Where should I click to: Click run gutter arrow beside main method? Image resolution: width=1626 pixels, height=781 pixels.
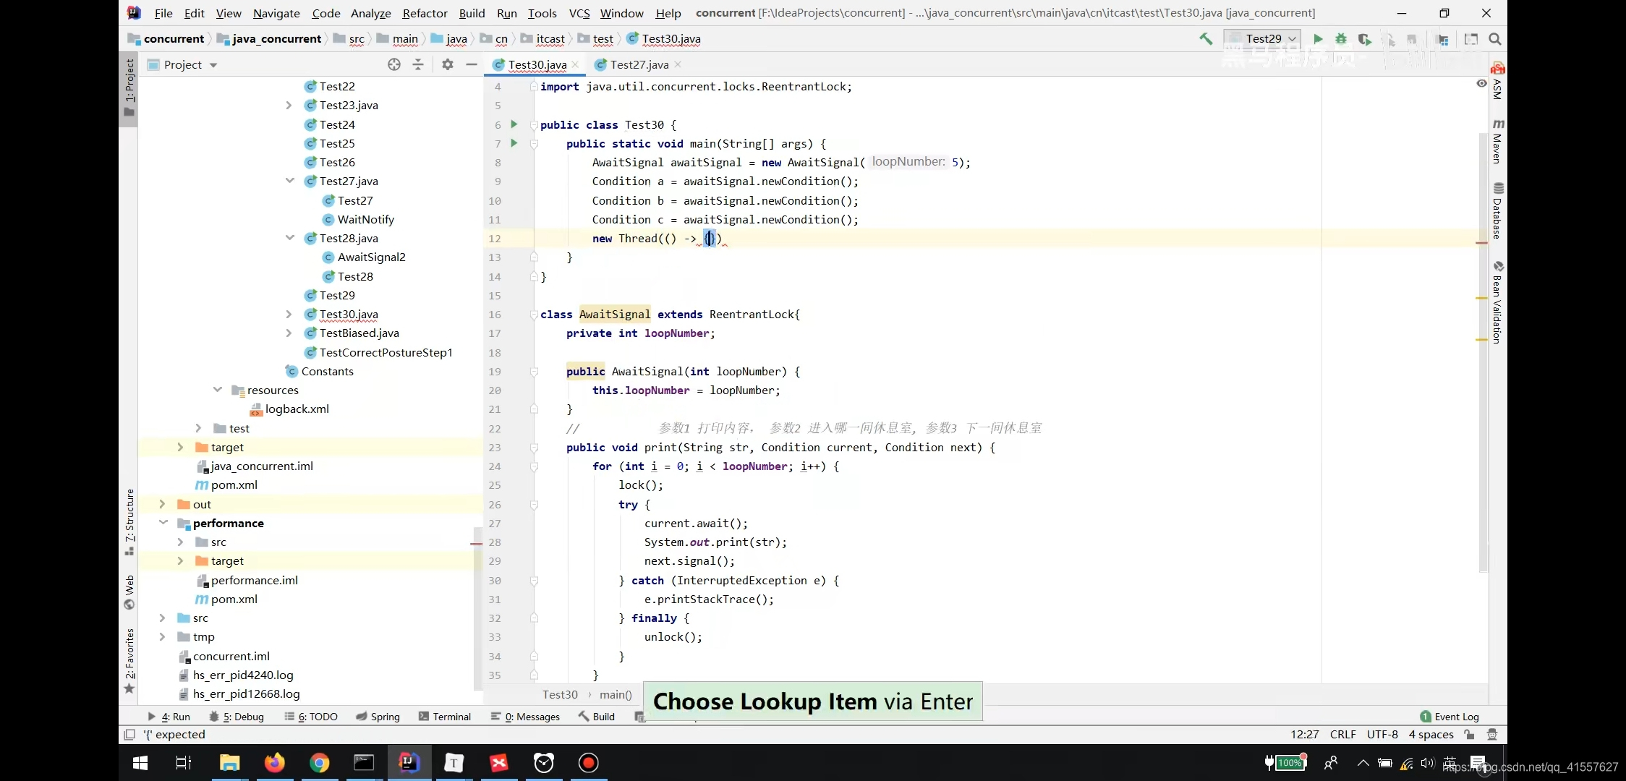point(514,143)
